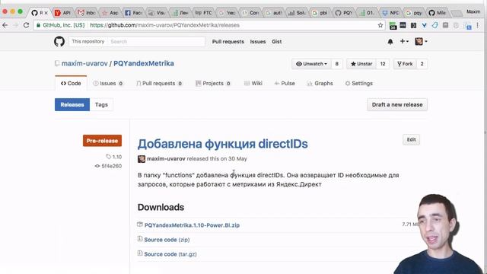
Task: Switch to the FTC browser tab
Action: [x=204, y=13]
